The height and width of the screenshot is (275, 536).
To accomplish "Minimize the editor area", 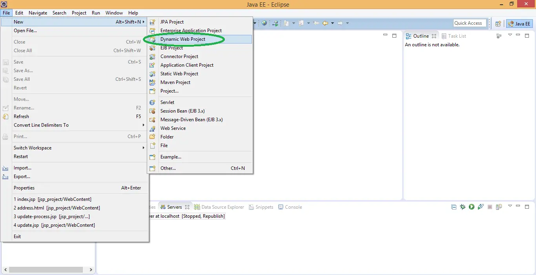I will coord(386,35).
